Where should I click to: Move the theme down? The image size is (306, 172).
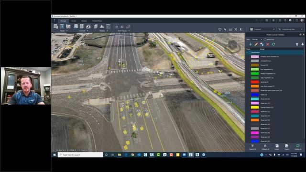(303, 44)
